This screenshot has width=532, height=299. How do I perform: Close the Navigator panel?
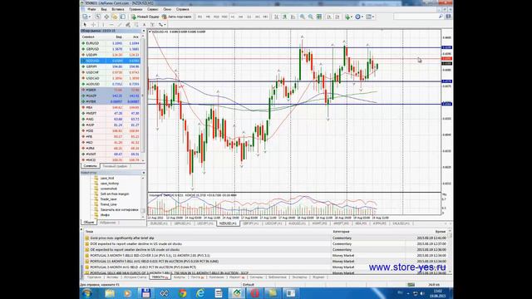pyautogui.click(x=144, y=173)
